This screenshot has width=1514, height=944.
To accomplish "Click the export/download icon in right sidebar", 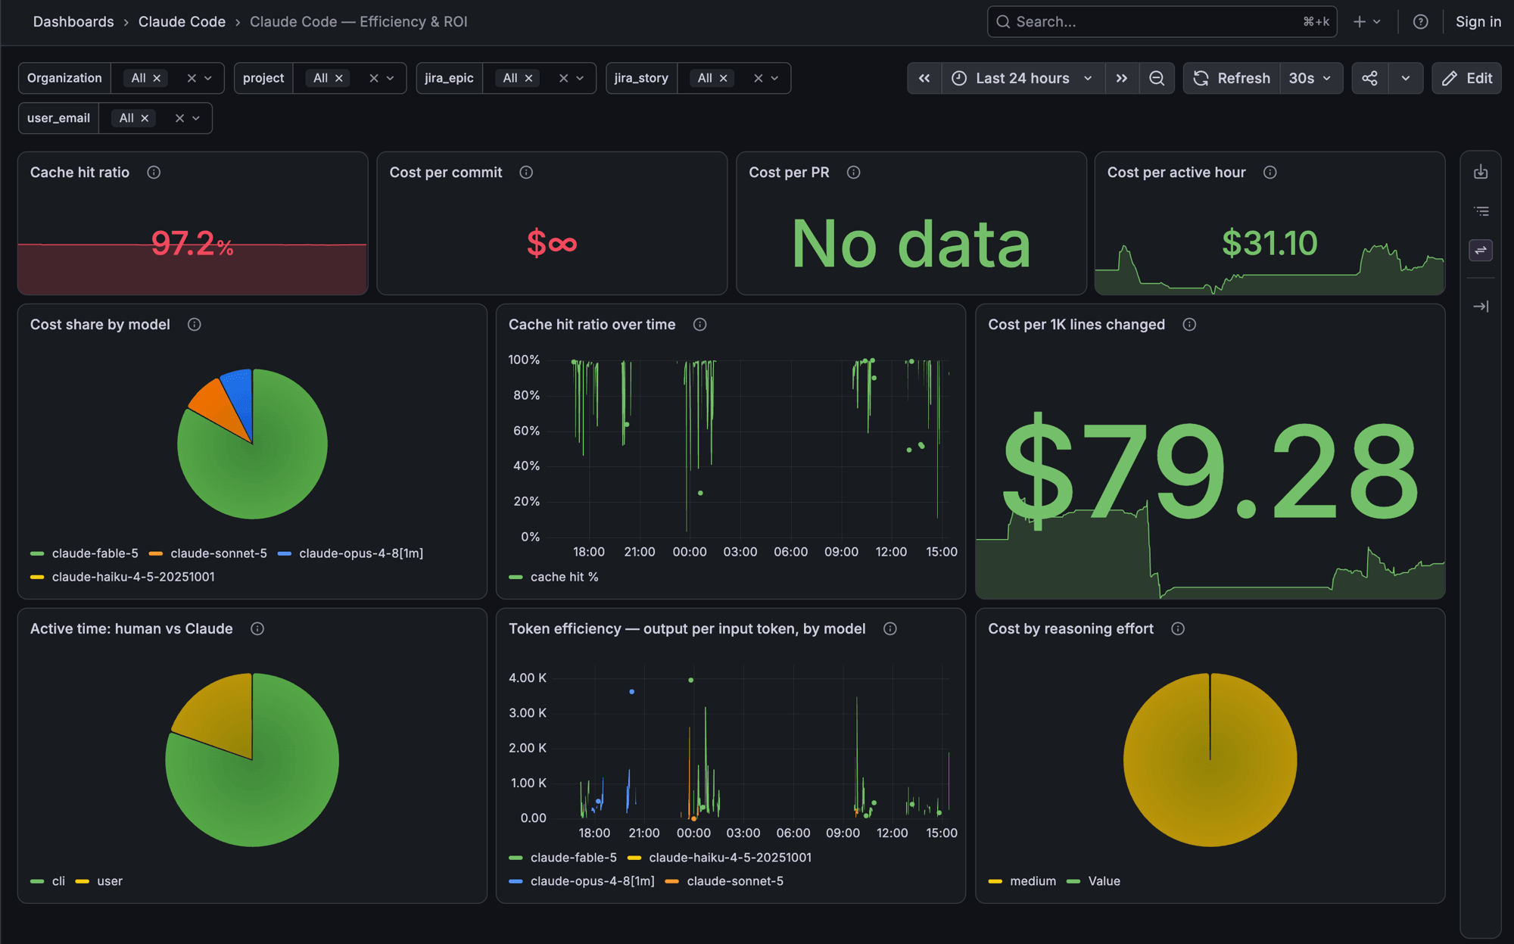I will point(1481,172).
